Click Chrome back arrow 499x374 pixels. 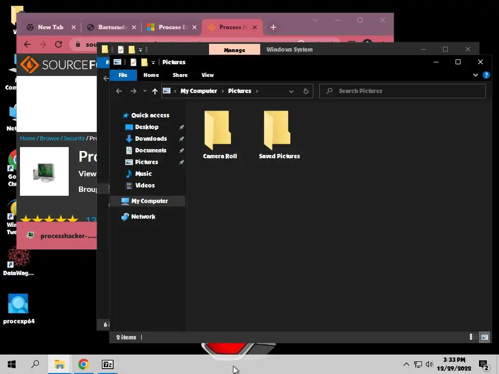click(27, 44)
